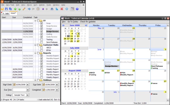The image size is (170, 105).
Task: Collapse the Holidays task group
Action: point(35,80)
